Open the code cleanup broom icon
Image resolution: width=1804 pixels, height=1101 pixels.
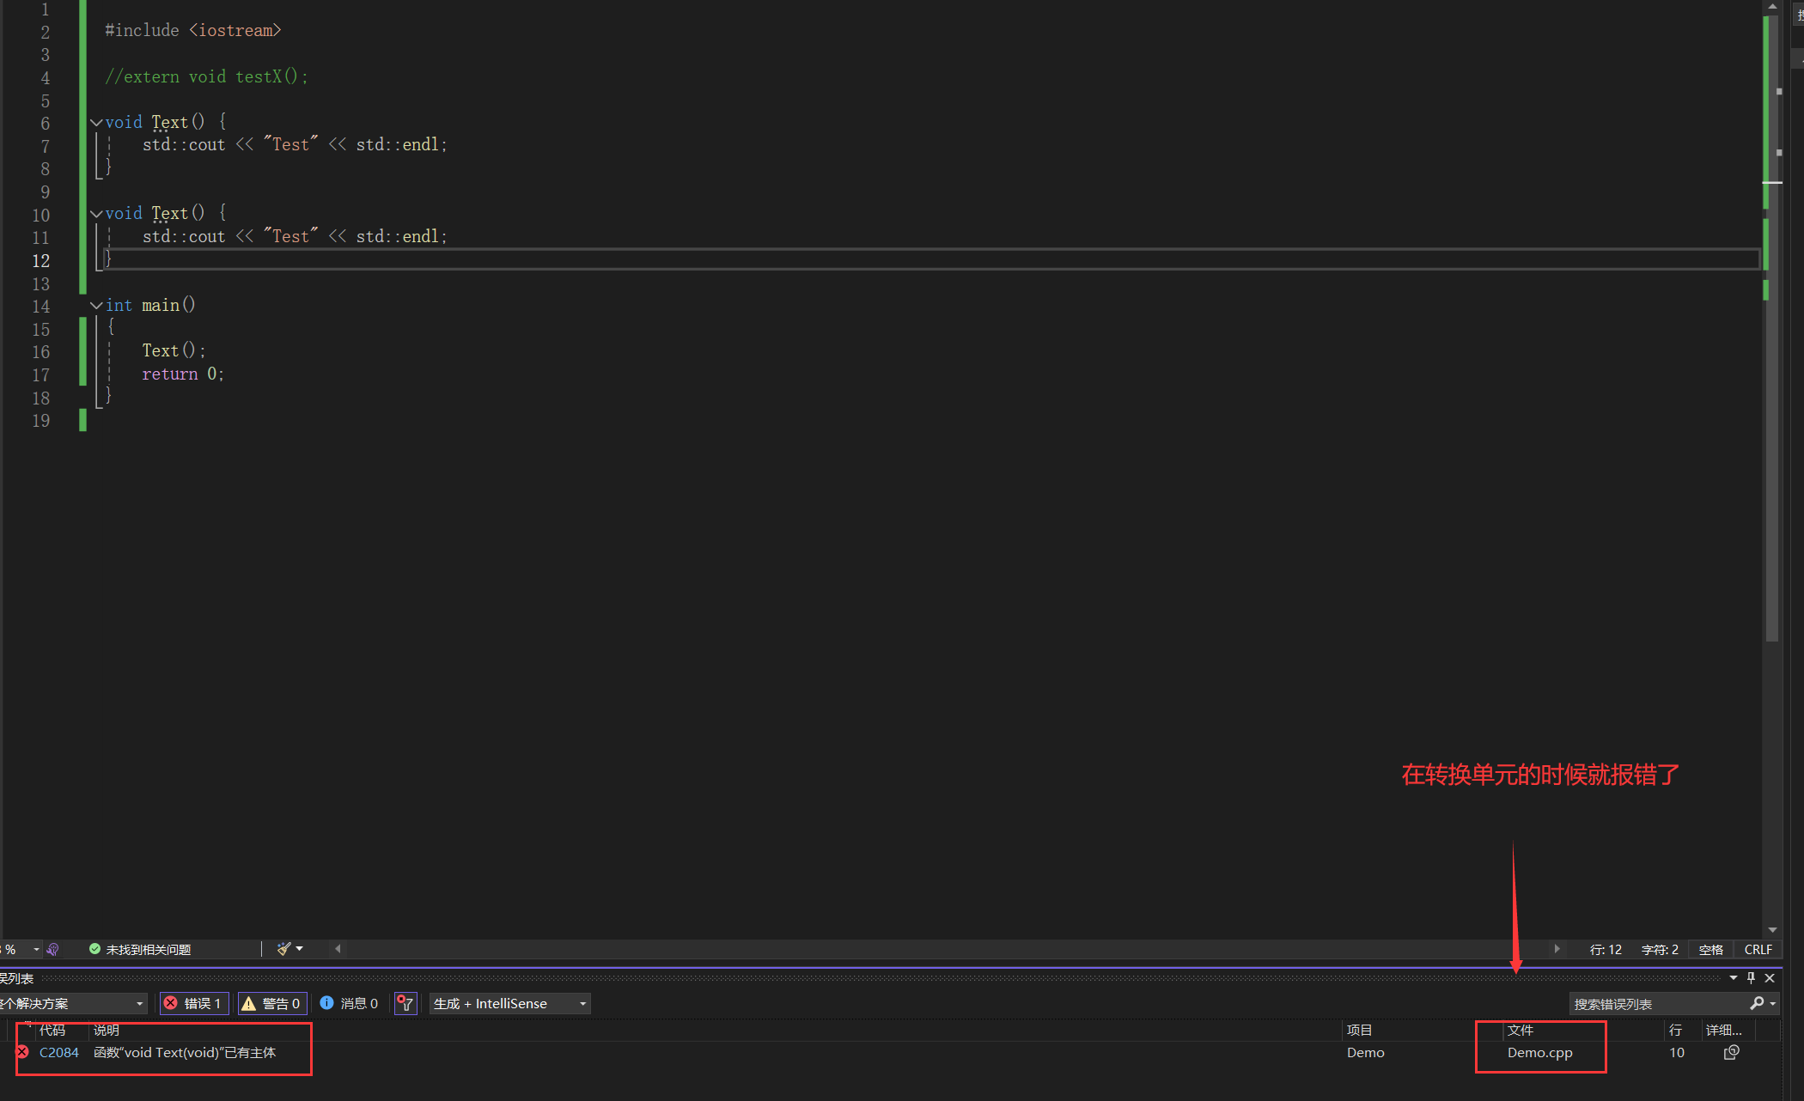pos(284,949)
